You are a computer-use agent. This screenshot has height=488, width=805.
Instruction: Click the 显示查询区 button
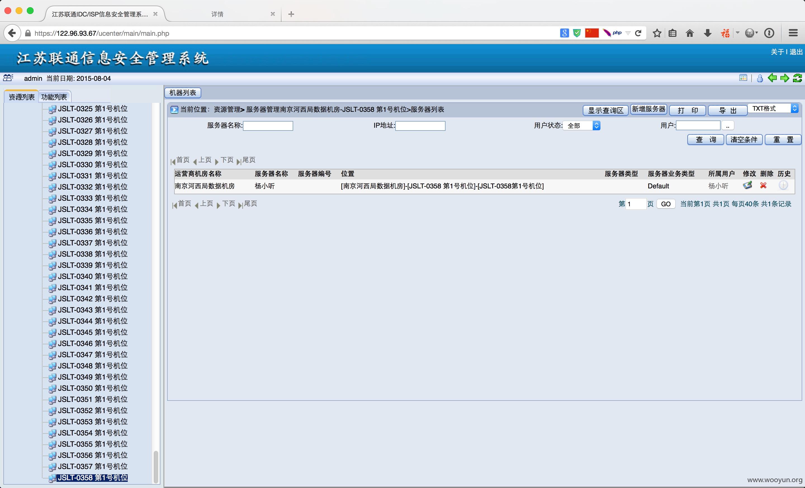pos(606,110)
